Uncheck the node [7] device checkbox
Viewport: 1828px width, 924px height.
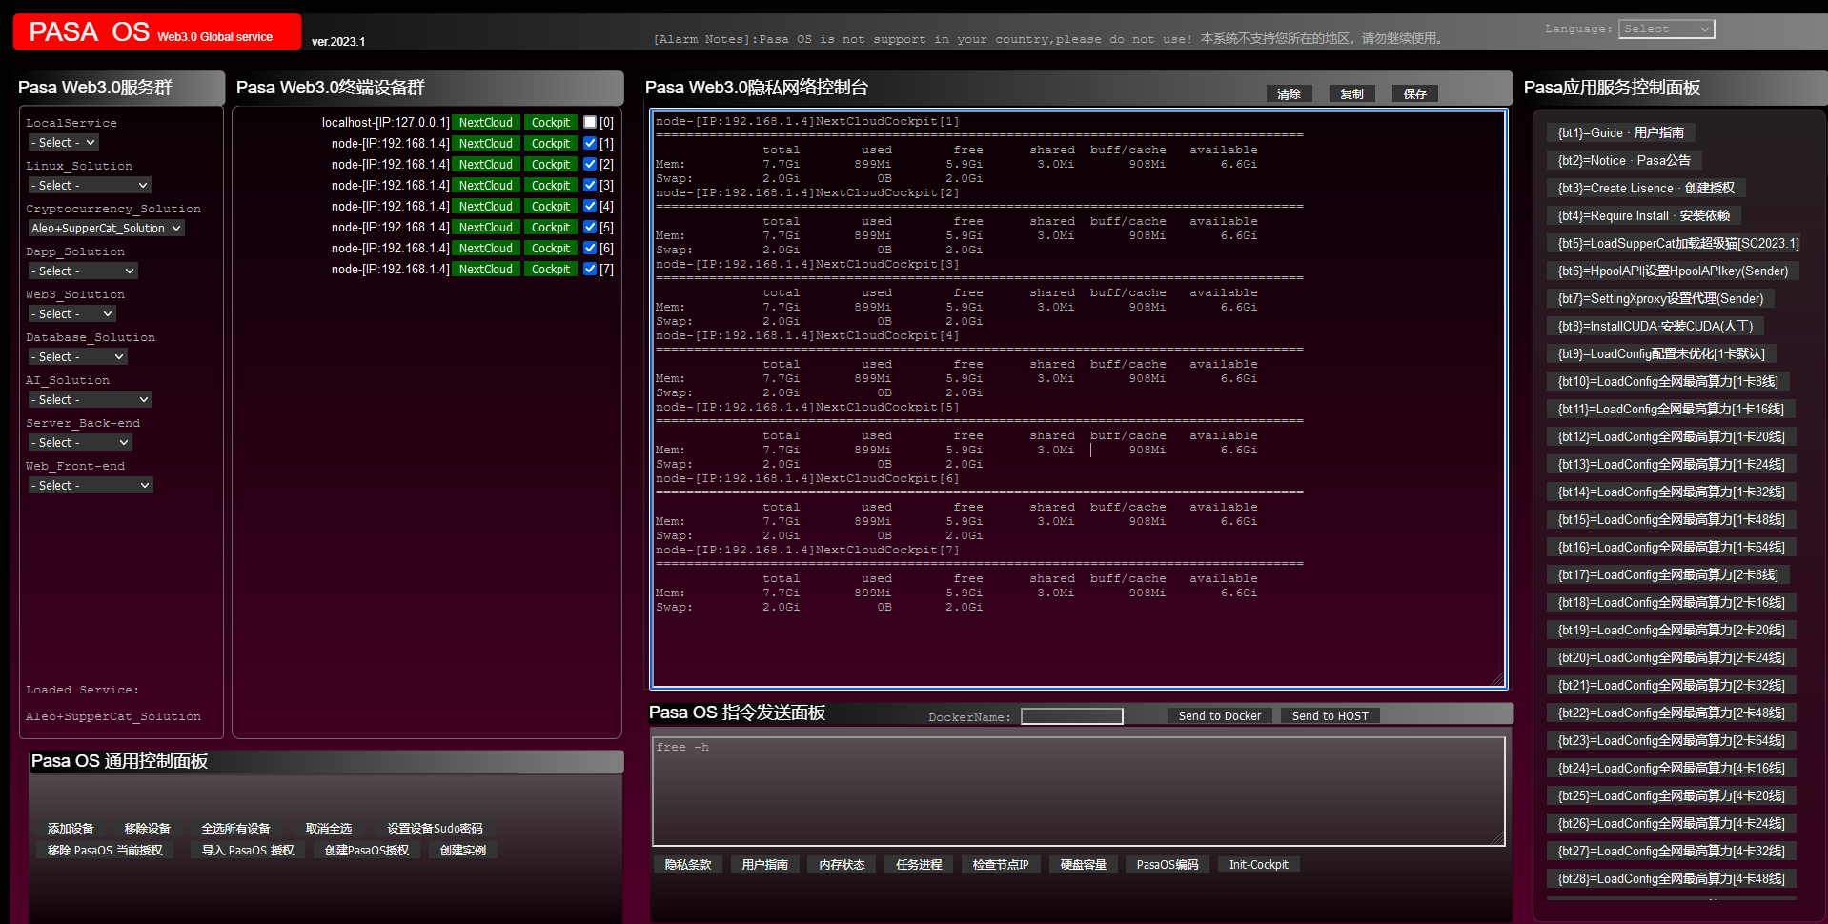point(590,269)
